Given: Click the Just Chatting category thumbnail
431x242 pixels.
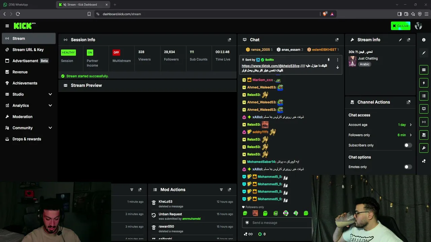Looking at the screenshot, I should coord(352,61).
